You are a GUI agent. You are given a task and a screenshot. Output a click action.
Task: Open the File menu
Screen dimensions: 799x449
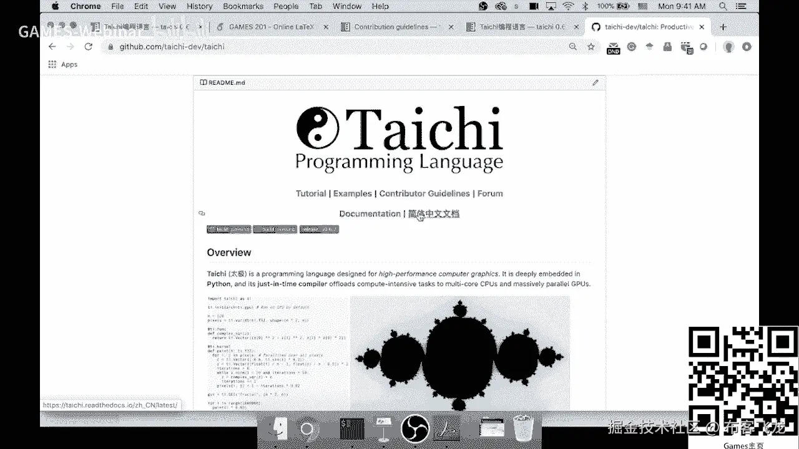(x=117, y=6)
